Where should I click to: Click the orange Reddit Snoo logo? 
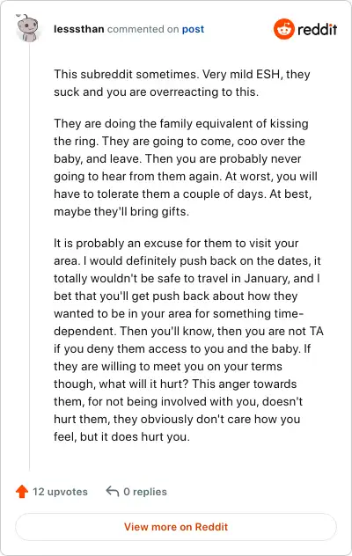pos(284,29)
